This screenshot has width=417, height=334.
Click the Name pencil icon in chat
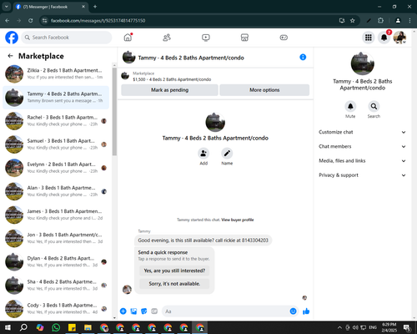click(x=227, y=154)
